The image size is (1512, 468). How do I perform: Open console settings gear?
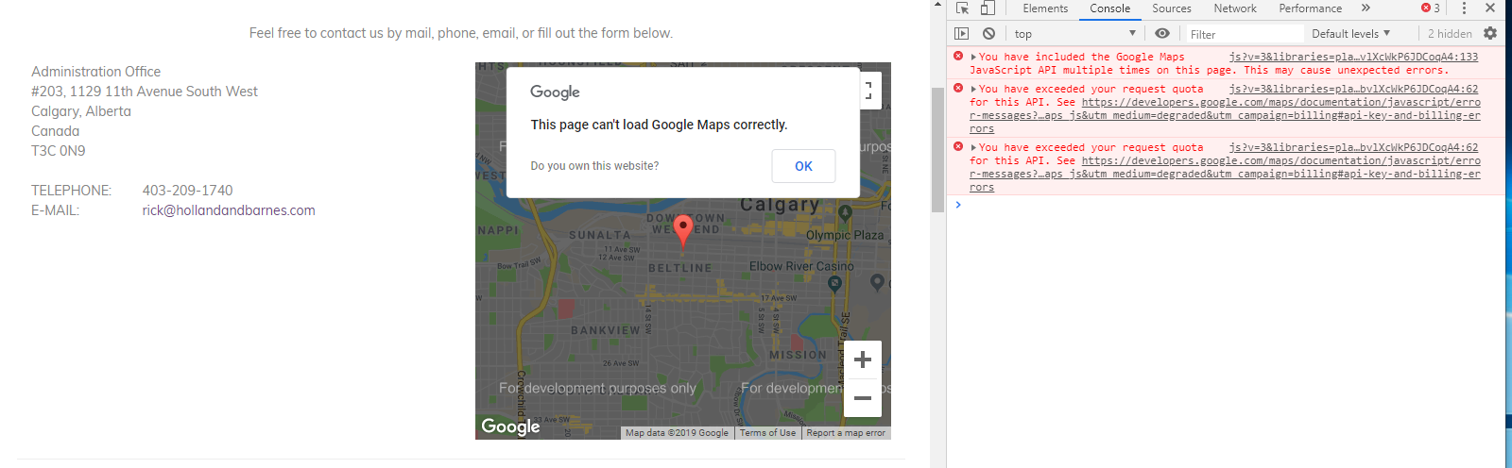point(1490,33)
